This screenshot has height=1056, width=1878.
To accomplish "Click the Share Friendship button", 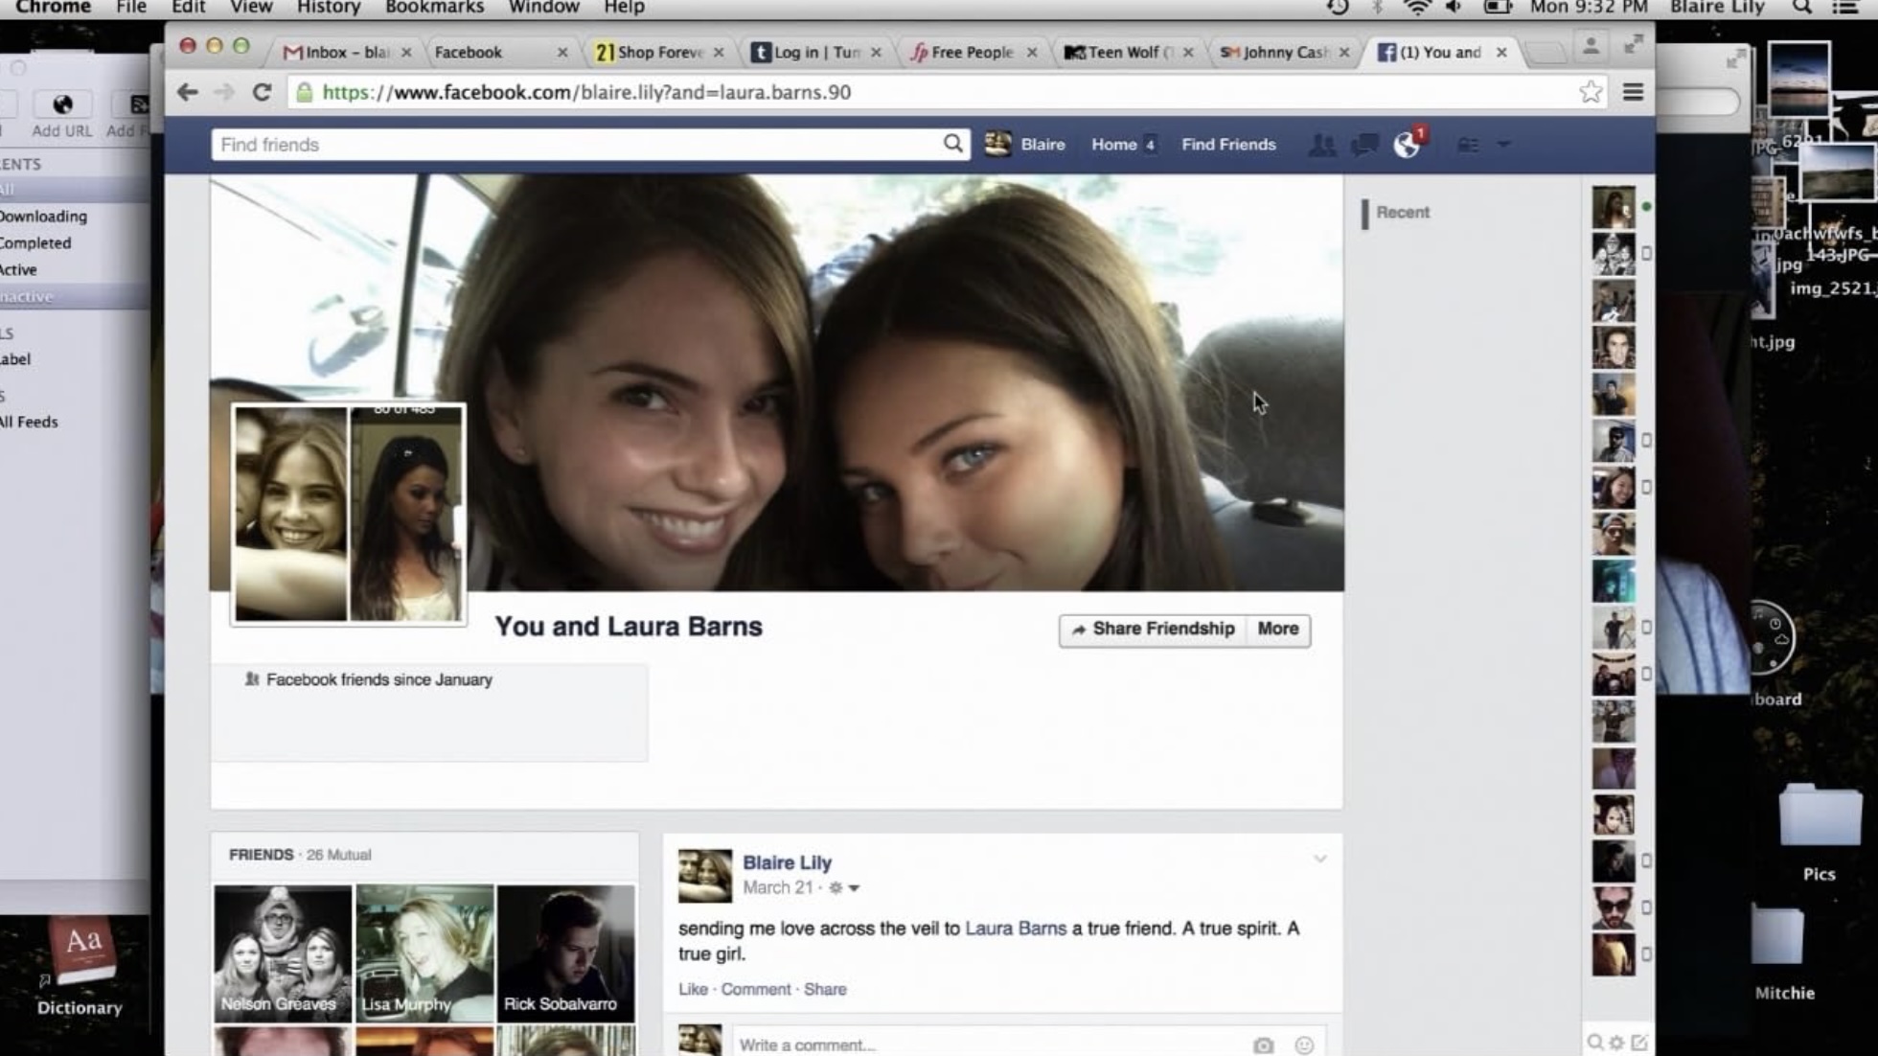I will click(1153, 630).
